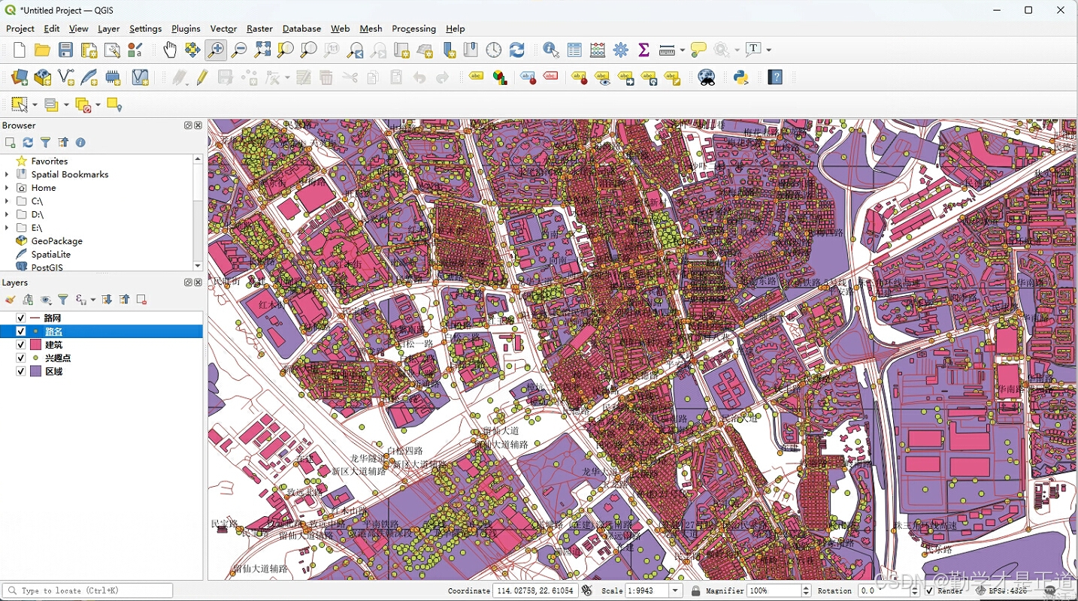This screenshot has height=601, width=1078.
Task: Expand the C:\ drive in Browser
Action: click(x=7, y=201)
